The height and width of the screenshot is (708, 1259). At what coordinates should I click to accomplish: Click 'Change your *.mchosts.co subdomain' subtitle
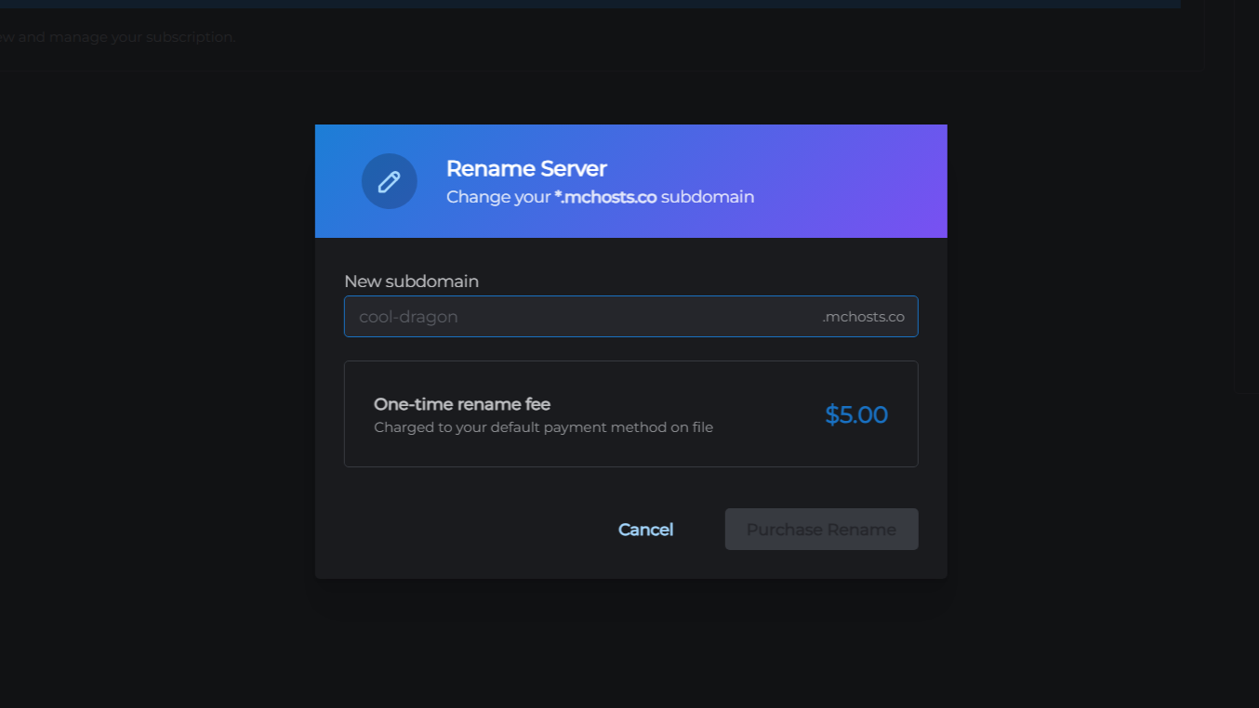click(600, 197)
